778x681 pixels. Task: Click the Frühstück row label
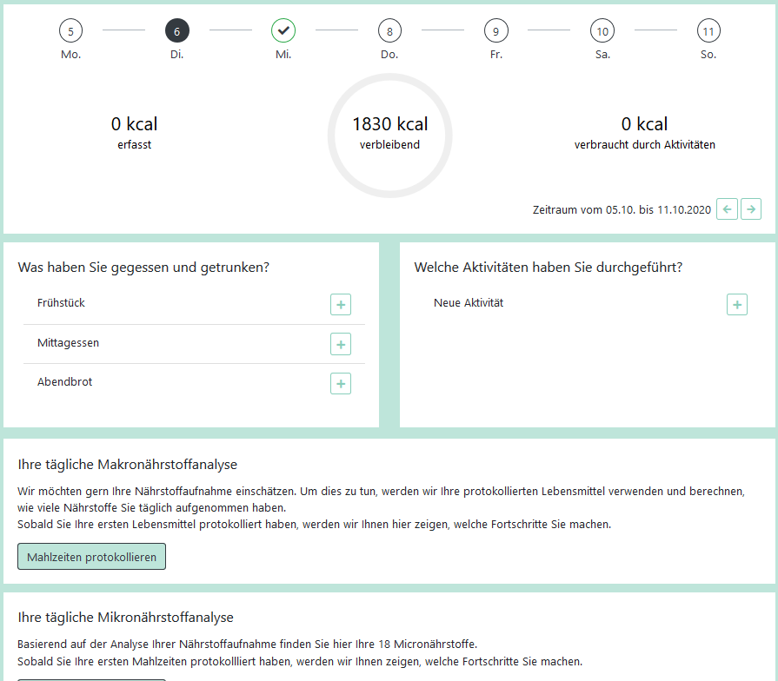click(x=61, y=303)
